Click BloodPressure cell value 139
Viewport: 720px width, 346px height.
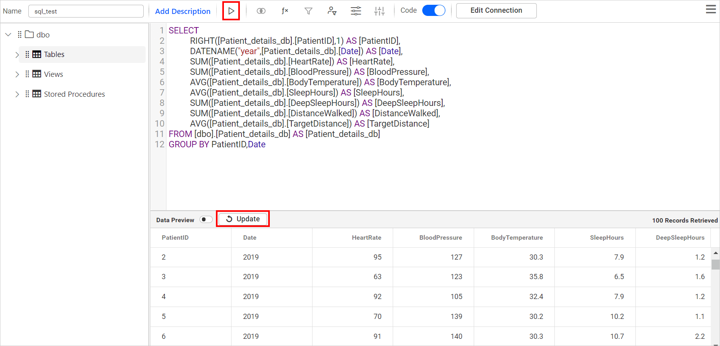tap(457, 317)
